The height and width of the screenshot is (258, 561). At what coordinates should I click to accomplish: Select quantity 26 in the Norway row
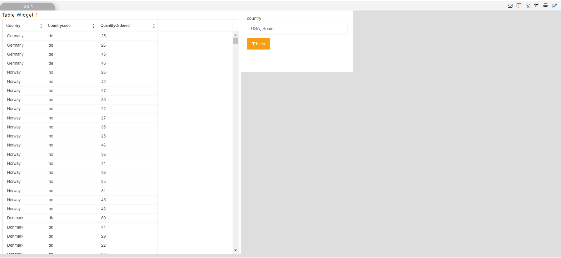point(103,72)
